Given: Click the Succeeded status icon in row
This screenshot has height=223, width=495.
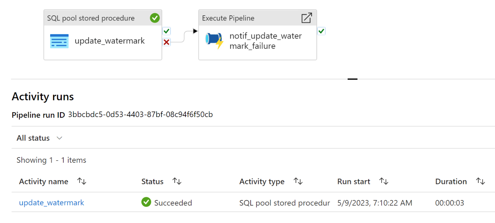Looking at the screenshot, I should 146,202.
